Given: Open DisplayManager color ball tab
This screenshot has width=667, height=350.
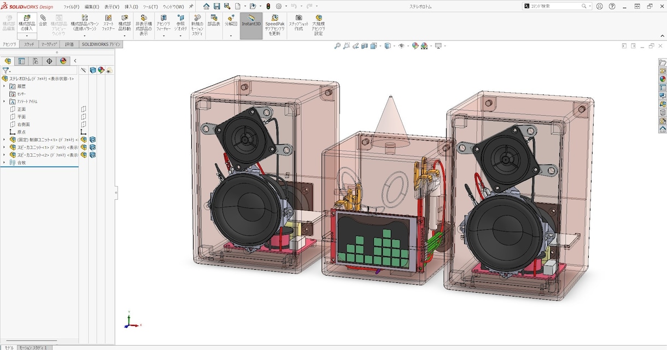Looking at the screenshot, I should pyautogui.click(x=63, y=61).
